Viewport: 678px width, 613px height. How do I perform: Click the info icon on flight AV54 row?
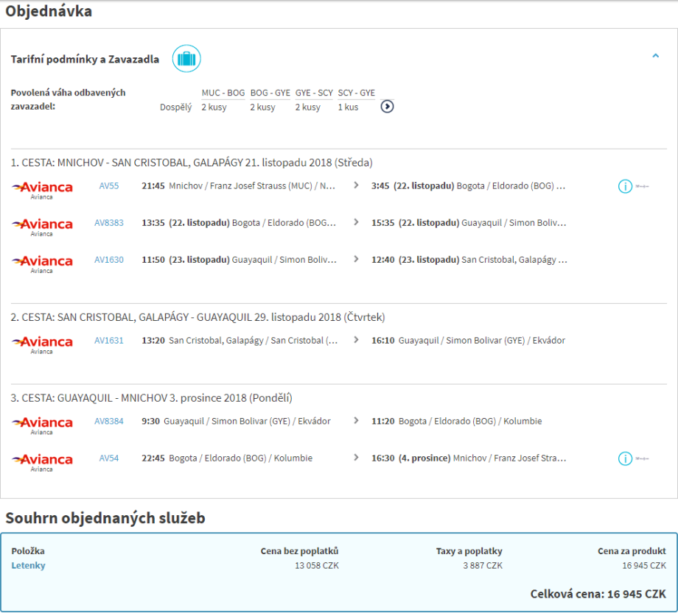[625, 458]
